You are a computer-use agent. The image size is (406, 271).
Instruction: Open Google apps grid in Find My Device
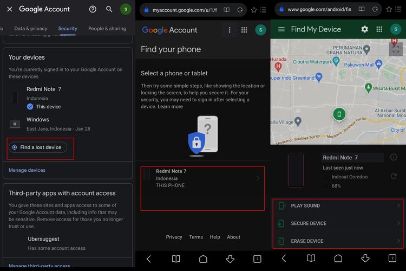(x=379, y=29)
